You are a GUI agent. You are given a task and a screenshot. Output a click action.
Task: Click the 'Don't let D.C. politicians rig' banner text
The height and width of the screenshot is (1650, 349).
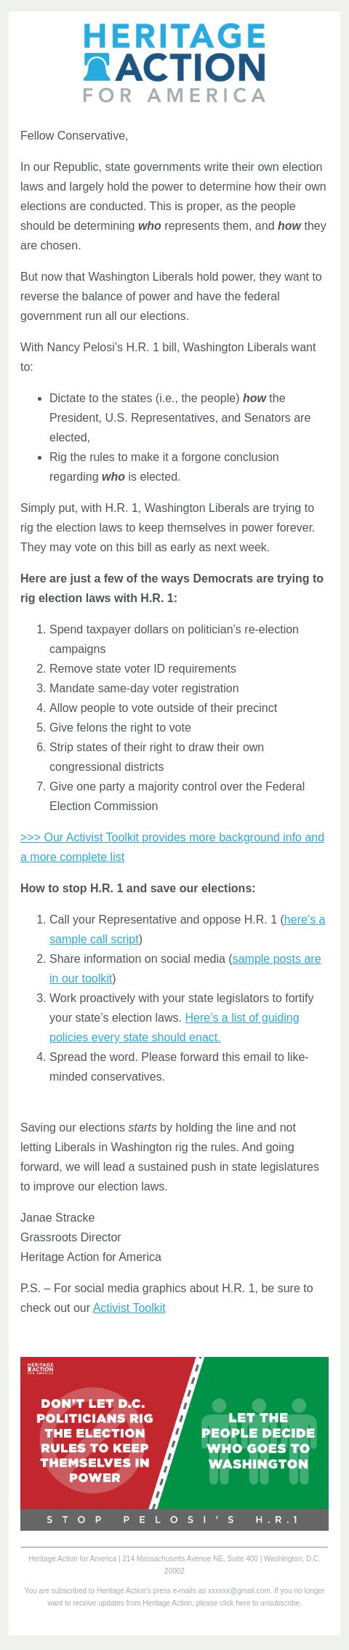[x=95, y=1441]
